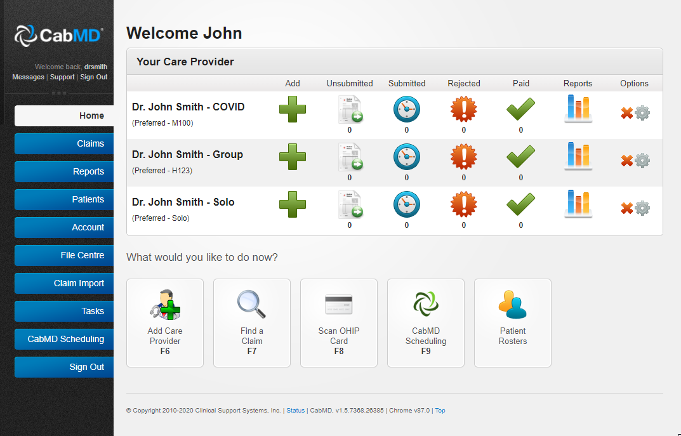Viewport: 681px width, 436px height.
Task: Click the Add Care Provider tile
Action: (165, 322)
